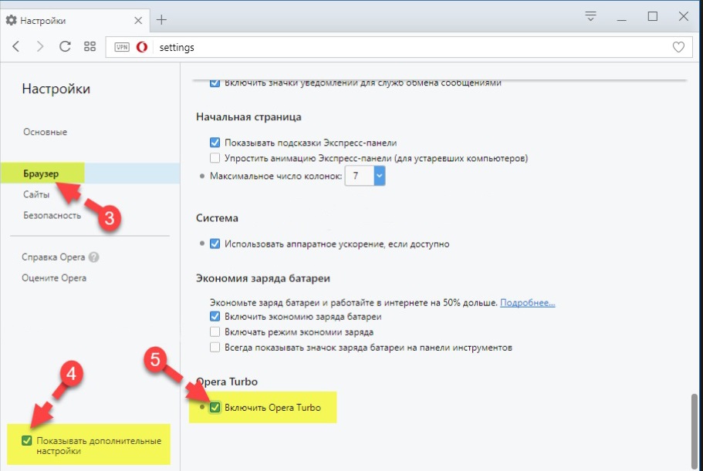Click the Начальная страница heading

click(248, 117)
